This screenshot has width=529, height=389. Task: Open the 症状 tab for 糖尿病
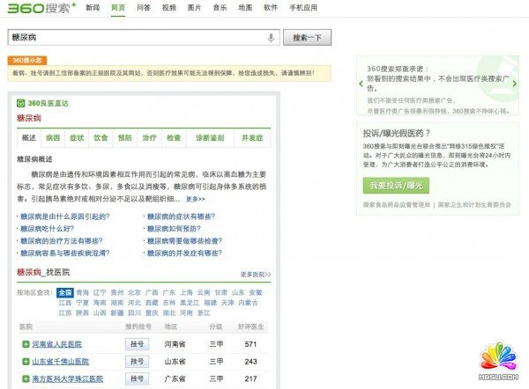pos(77,138)
